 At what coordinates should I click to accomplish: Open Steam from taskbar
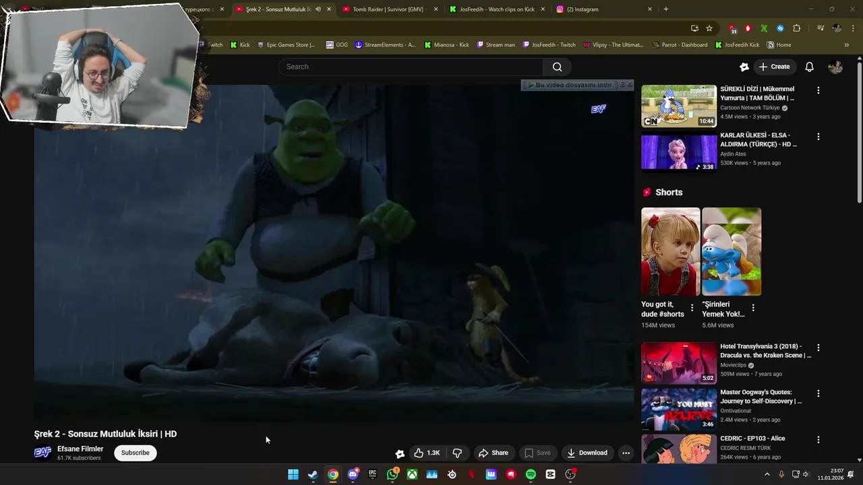[313, 474]
